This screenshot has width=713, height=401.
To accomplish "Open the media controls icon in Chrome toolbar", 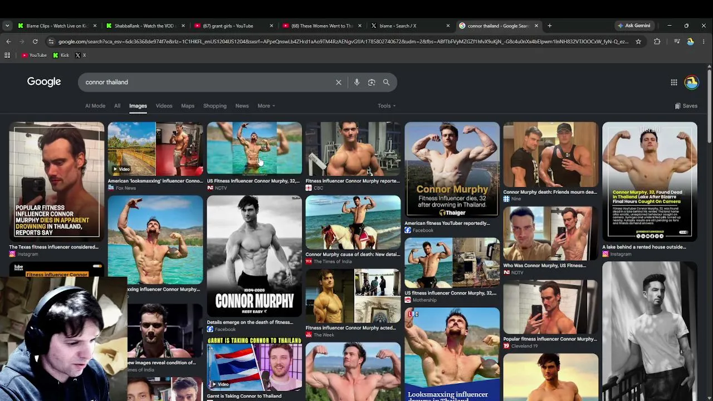I will click(x=677, y=41).
